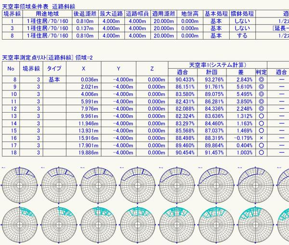Select the 0.137m setback distance cell

point(85,29)
